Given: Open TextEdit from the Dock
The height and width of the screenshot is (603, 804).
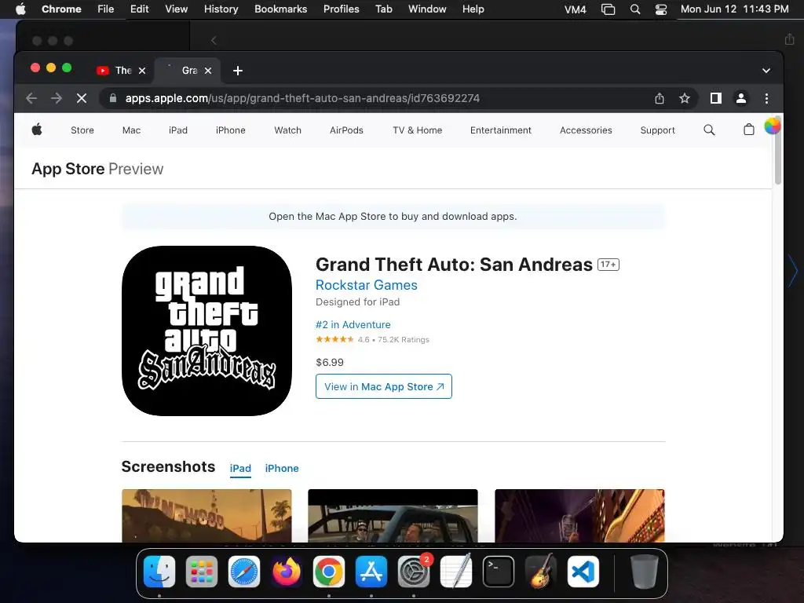Looking at the screenshot, I should click(456, 572).
